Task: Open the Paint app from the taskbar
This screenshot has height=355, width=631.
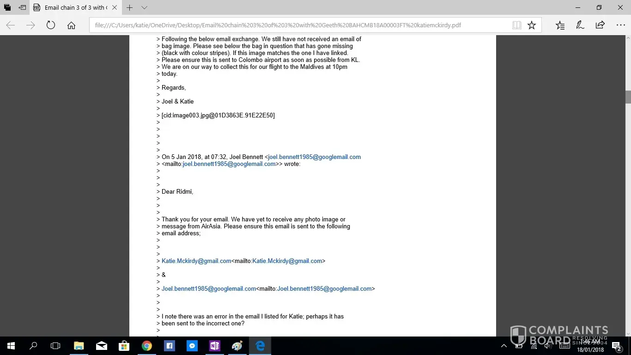Action: tap(237, 346)
